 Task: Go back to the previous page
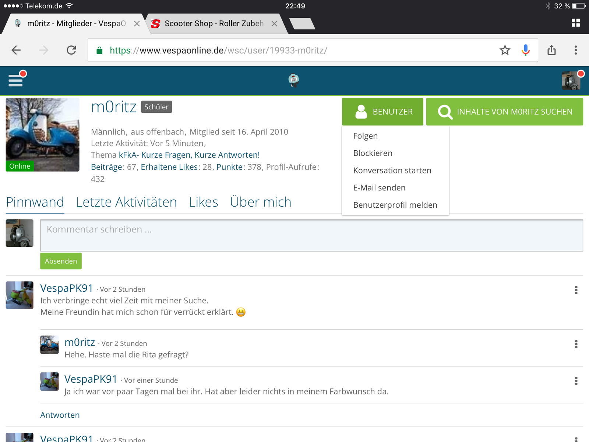[16, 50]
